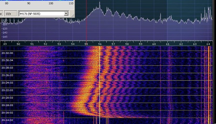Select the 20:32:00 waterfall timestamp
The height and width of the screenshot is (124, 216).
click(7, 53)
